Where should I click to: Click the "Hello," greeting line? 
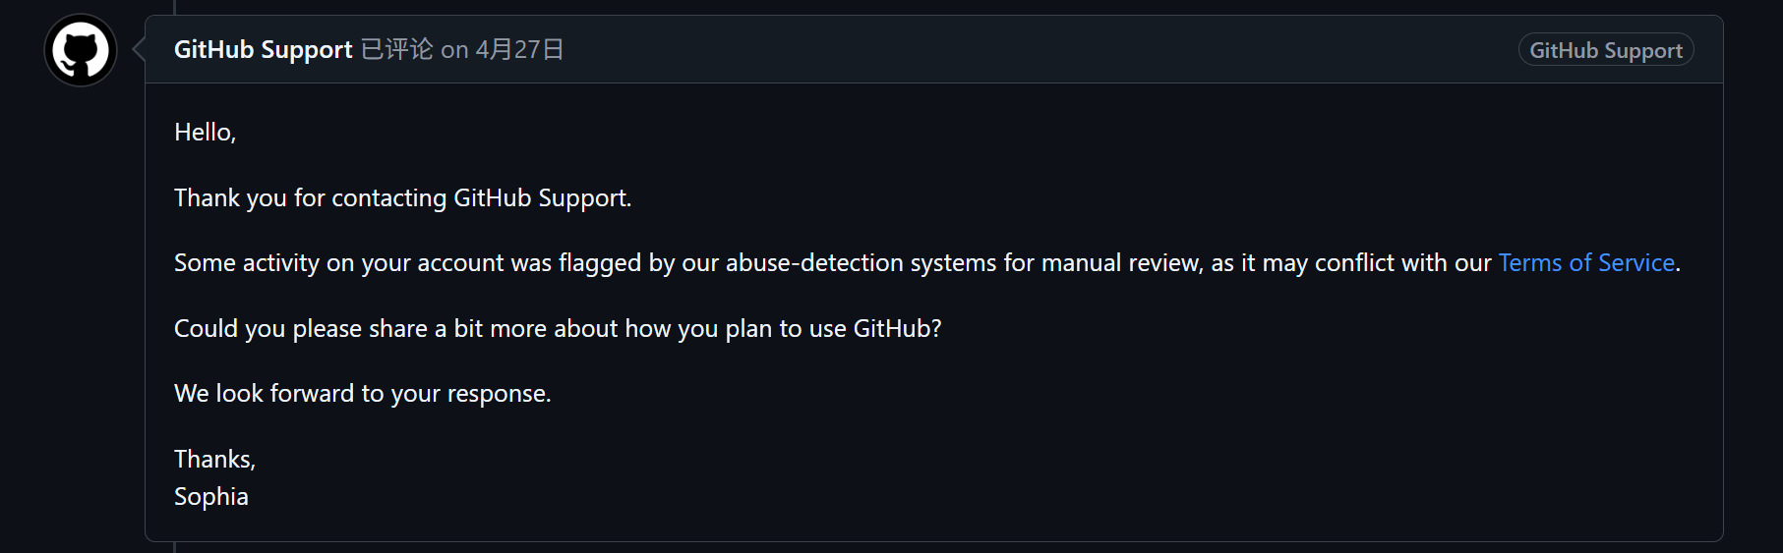click(206, 133)
